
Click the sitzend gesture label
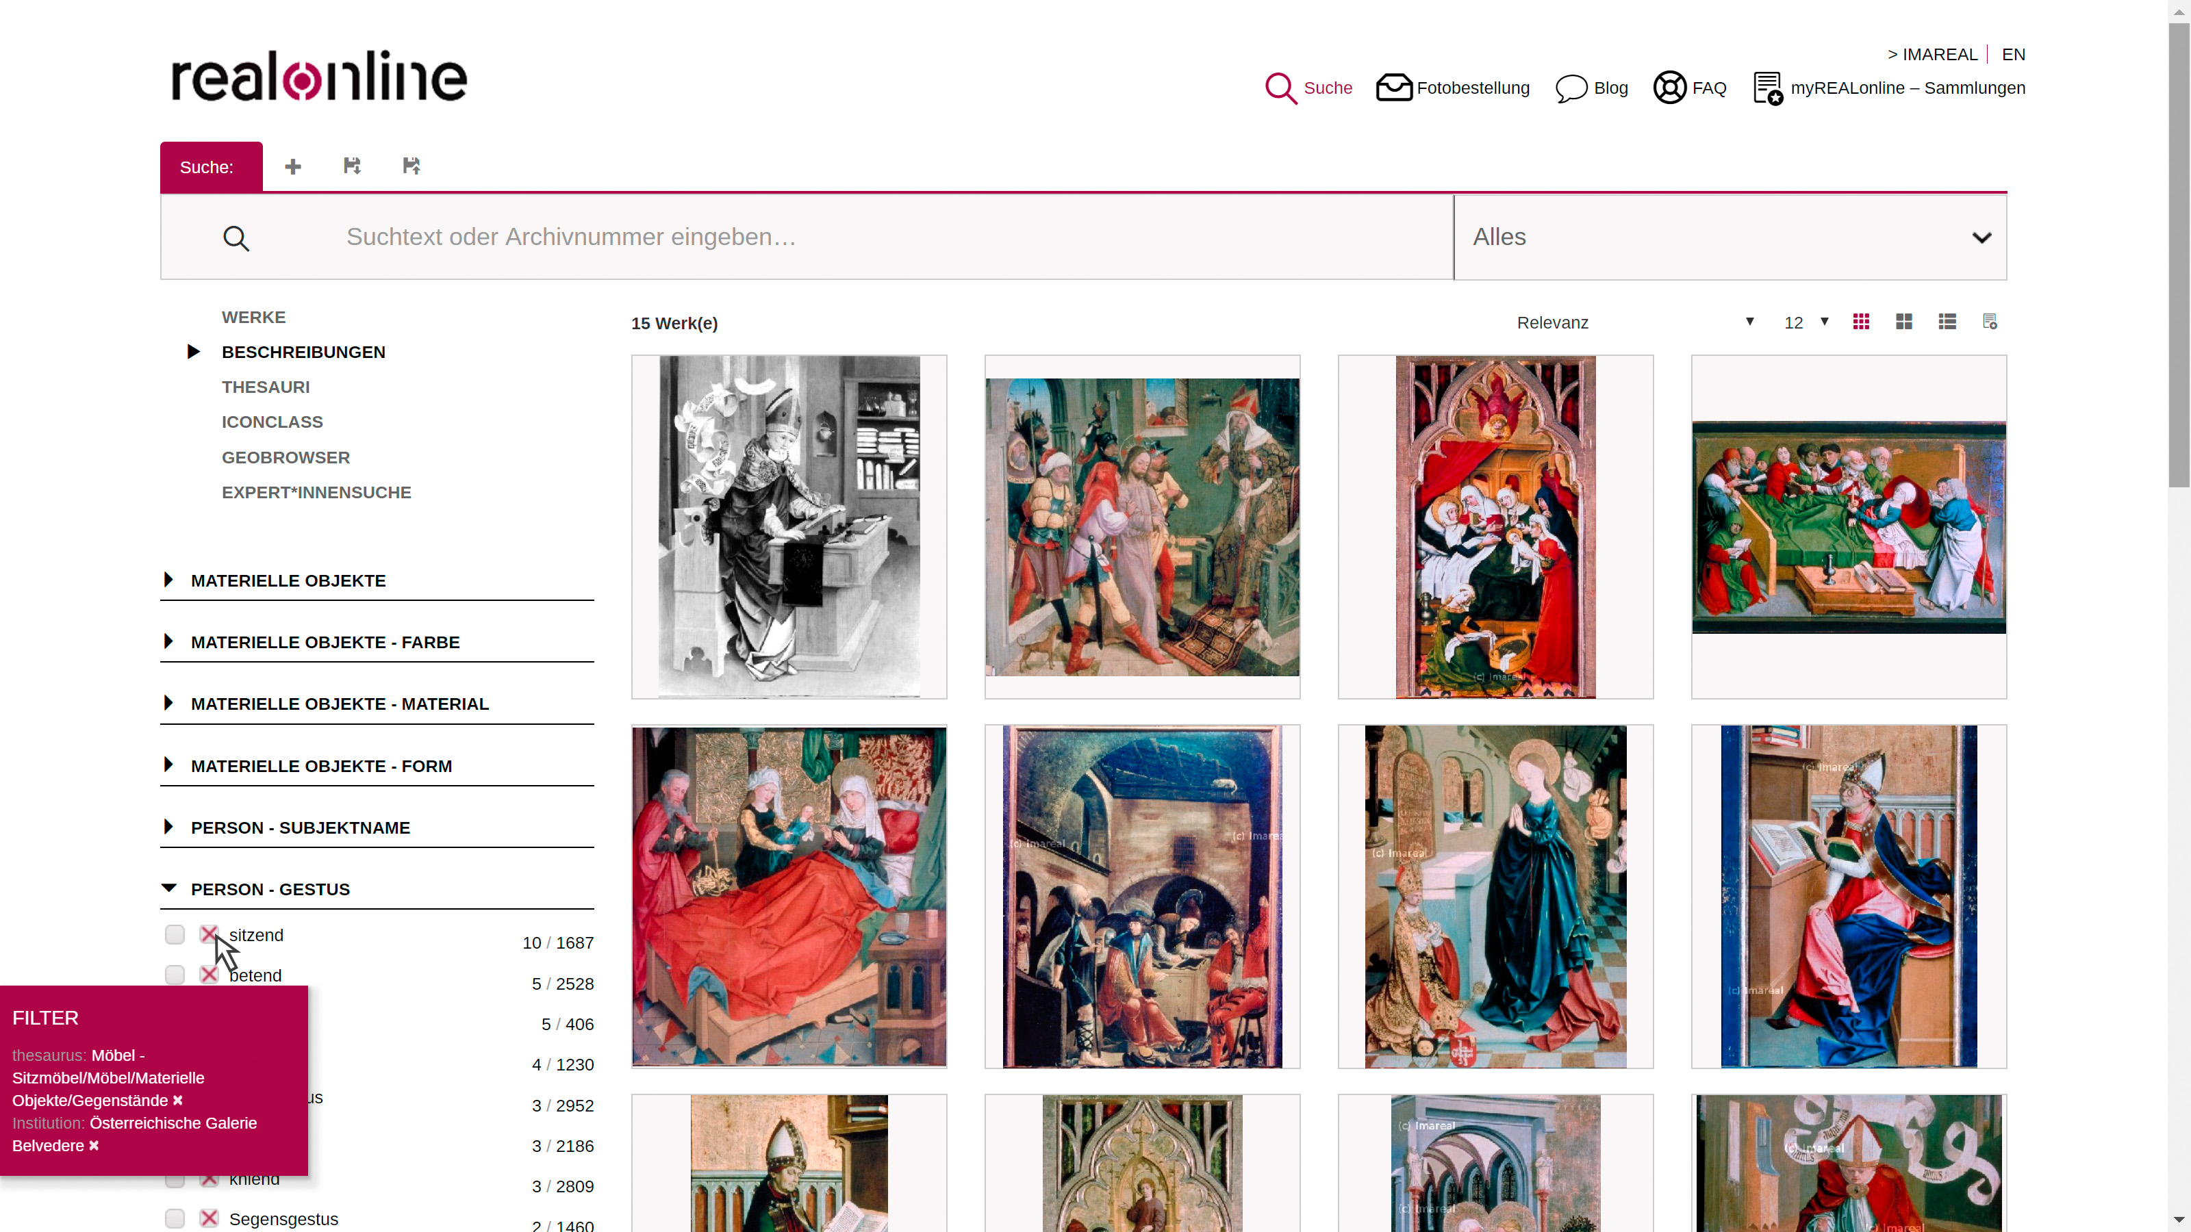(256, 934)
